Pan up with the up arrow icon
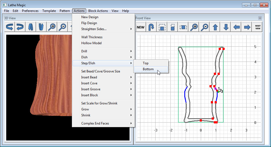The width and height of the screenshot is (271, 147). pos(215,27)
